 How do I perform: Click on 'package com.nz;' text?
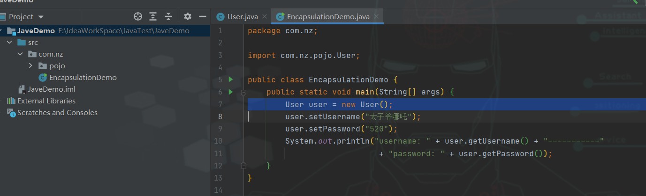tap(282, 31)
